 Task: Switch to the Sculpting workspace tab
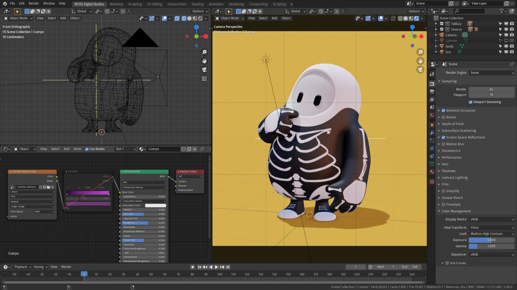tap(135, 4)
